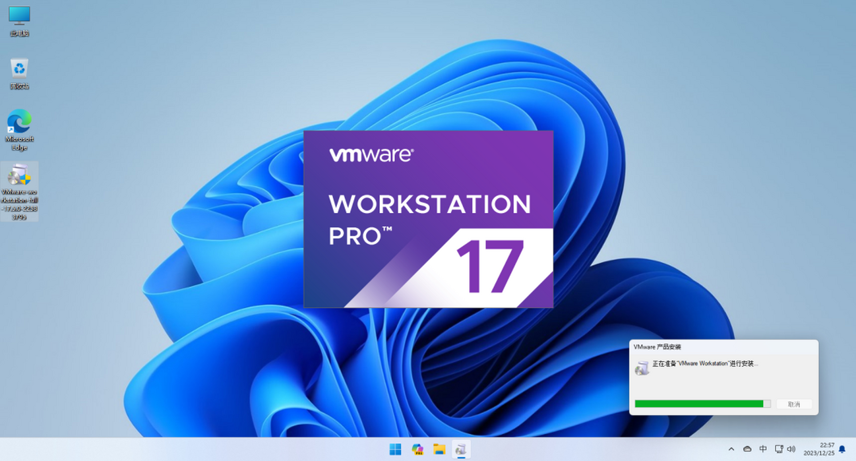
Task: Click the installer disc icon in dialog
Action: click(642, 368)
